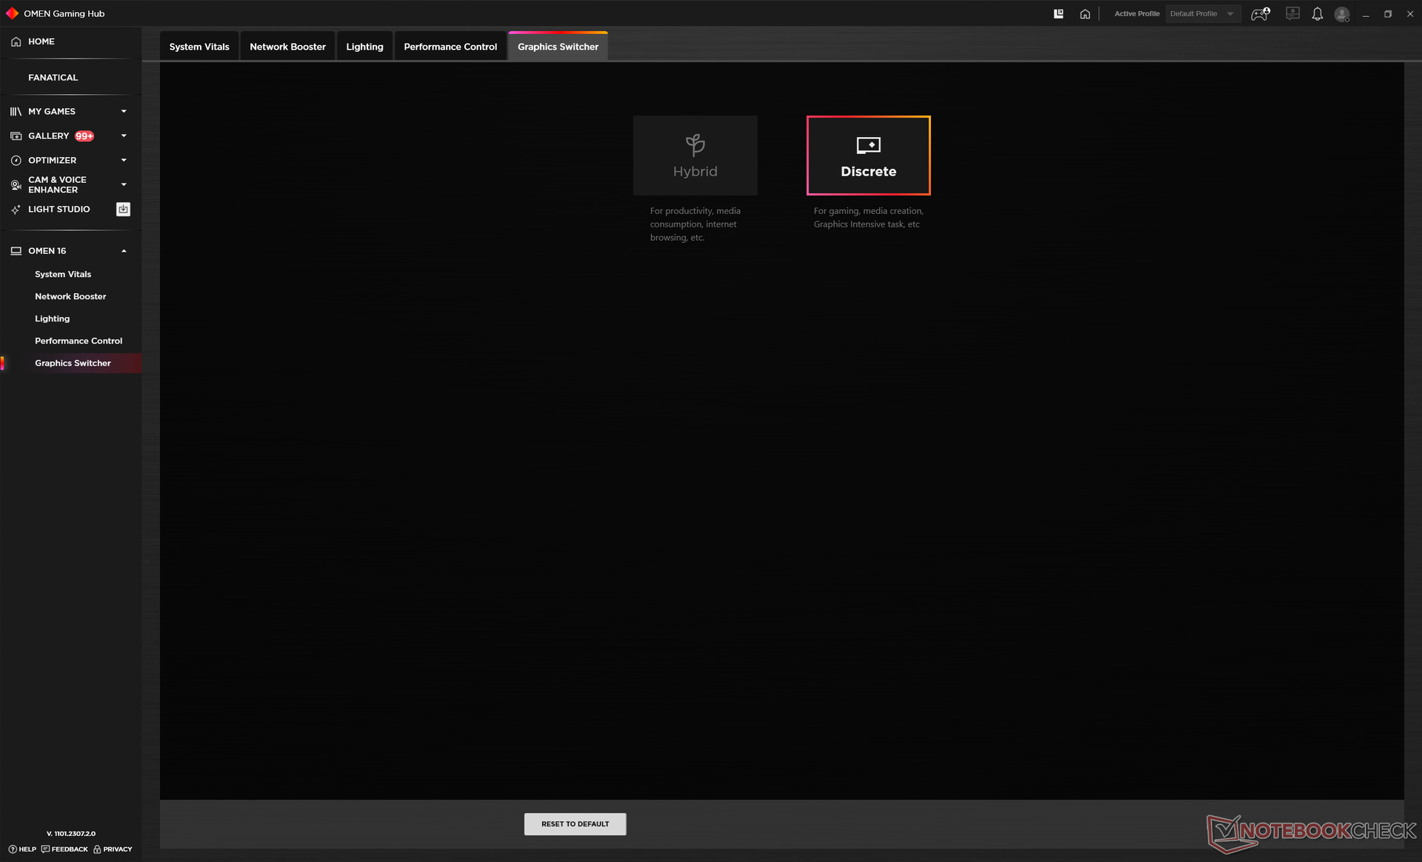Select Hybrid graphics mode

pos(695,156)
